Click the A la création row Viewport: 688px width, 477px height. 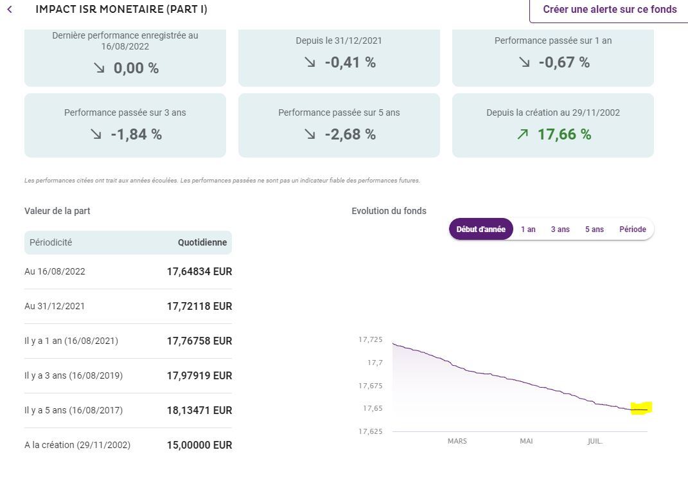[x=128, y=445]
